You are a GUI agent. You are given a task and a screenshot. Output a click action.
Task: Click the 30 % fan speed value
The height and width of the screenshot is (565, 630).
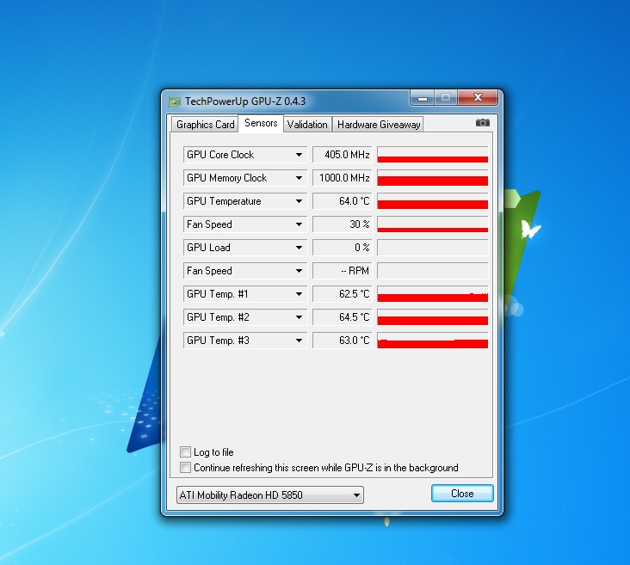342,224
